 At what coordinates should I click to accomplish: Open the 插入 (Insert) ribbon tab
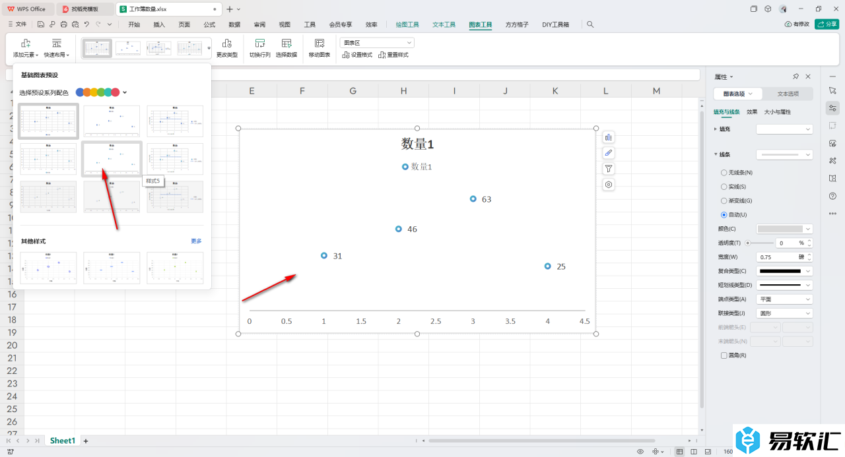click(x=159, y=24)
